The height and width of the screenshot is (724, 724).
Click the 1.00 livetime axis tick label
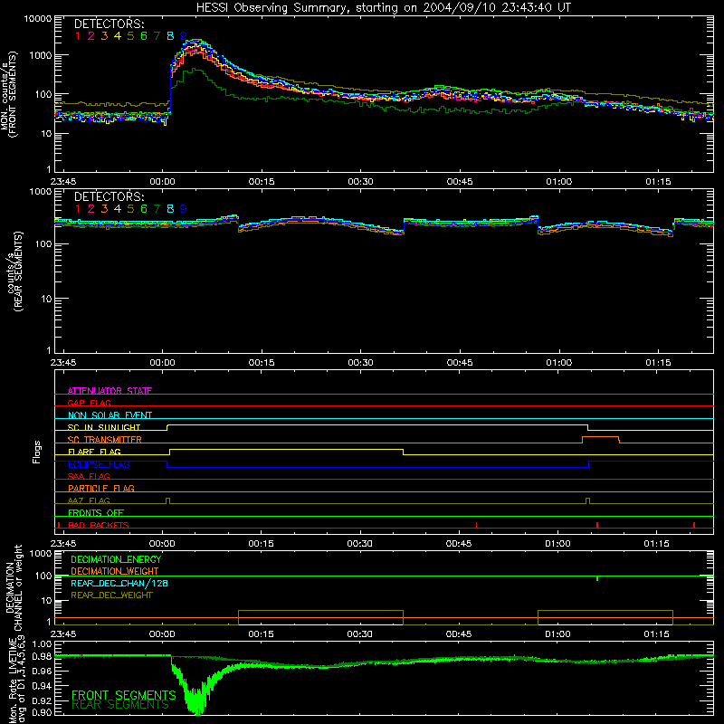click(x=42, y=643)
